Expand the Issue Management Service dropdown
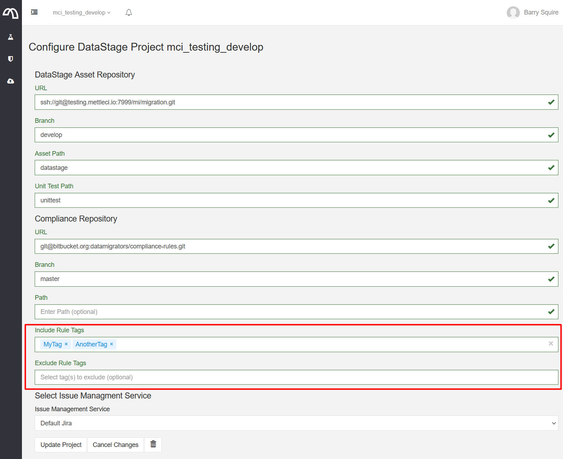563x459 pixels. click(296, 423)
